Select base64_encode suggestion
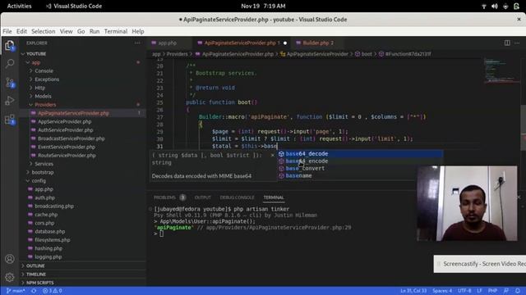The image size is (526, 295). (x=360, y=161)
